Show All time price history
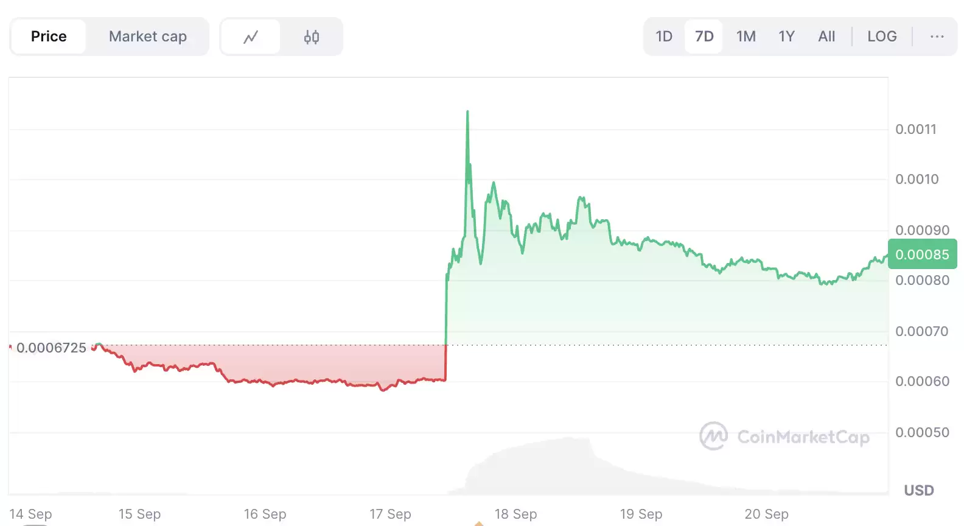 (826, 37)
